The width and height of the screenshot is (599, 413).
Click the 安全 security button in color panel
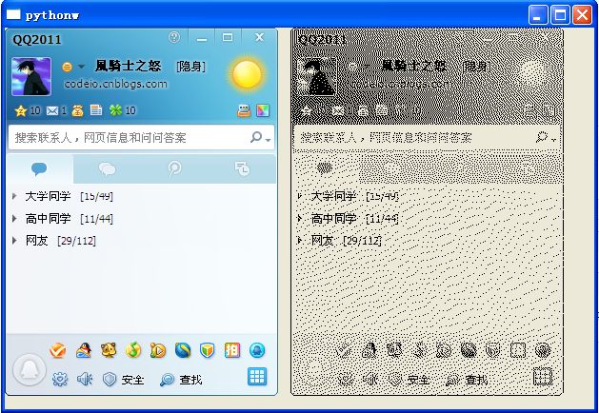[x=124, y=380]
